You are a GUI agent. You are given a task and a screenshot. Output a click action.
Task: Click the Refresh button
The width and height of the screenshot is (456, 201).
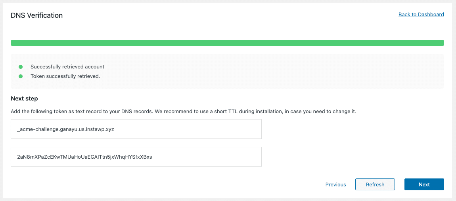(x=375, y=184)
